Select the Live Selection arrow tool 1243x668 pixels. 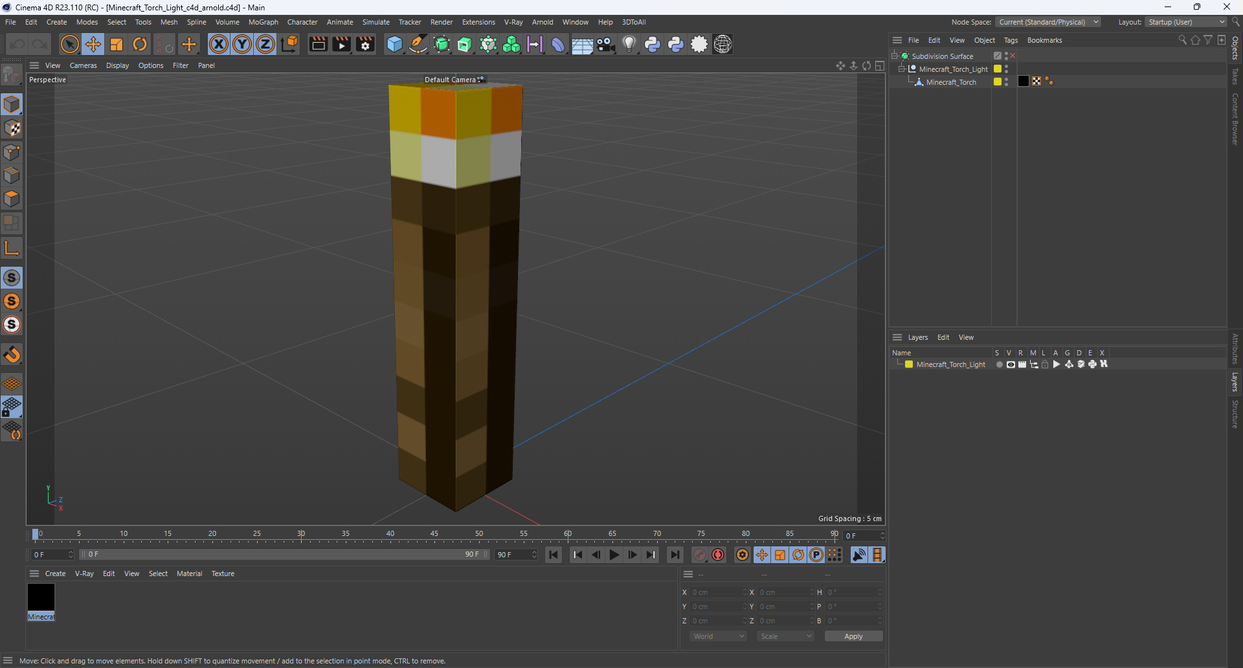[x=69, y=44]
